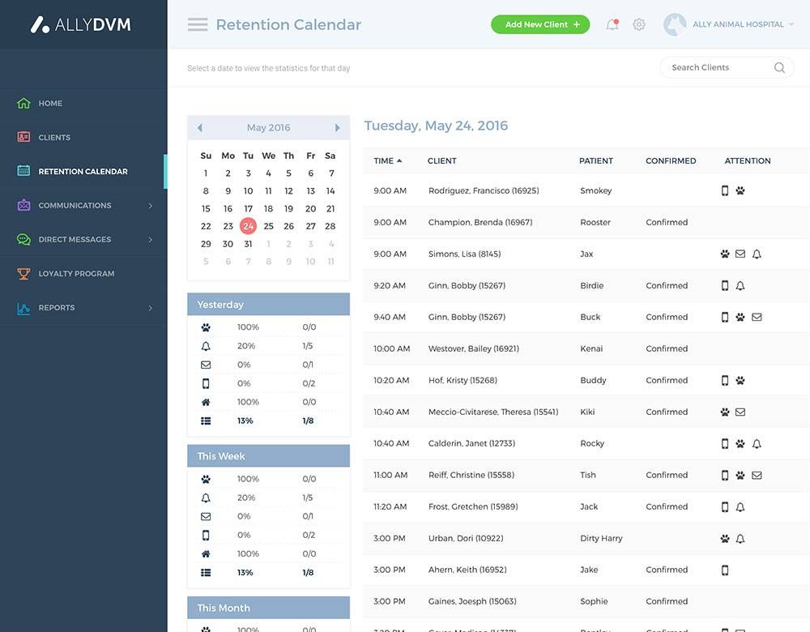Click the paw icon next to Smokey's appointment
Screen dimensions: 810x632
[x=741, y=190]
